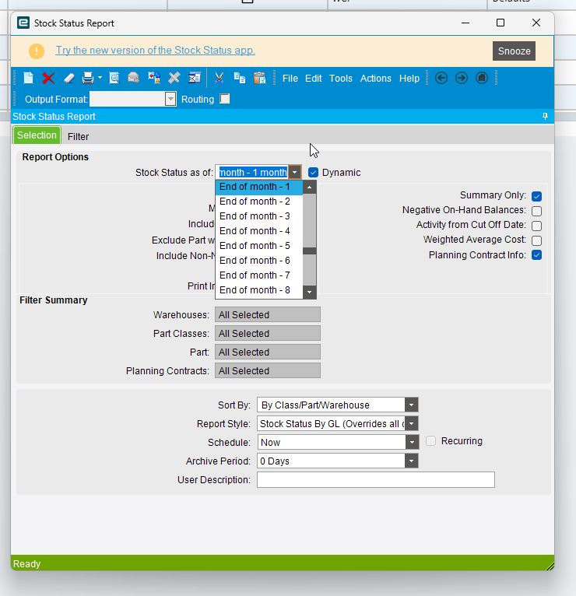Image resolution: width=576 pixels, height=596 pixels.
Task: Click the Home navigation icon
Action: pos(482,78)
